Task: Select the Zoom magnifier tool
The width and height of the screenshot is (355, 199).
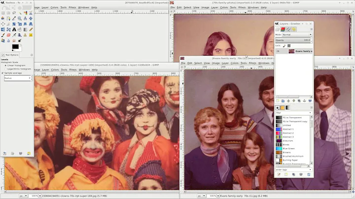Action: [20, 18]
